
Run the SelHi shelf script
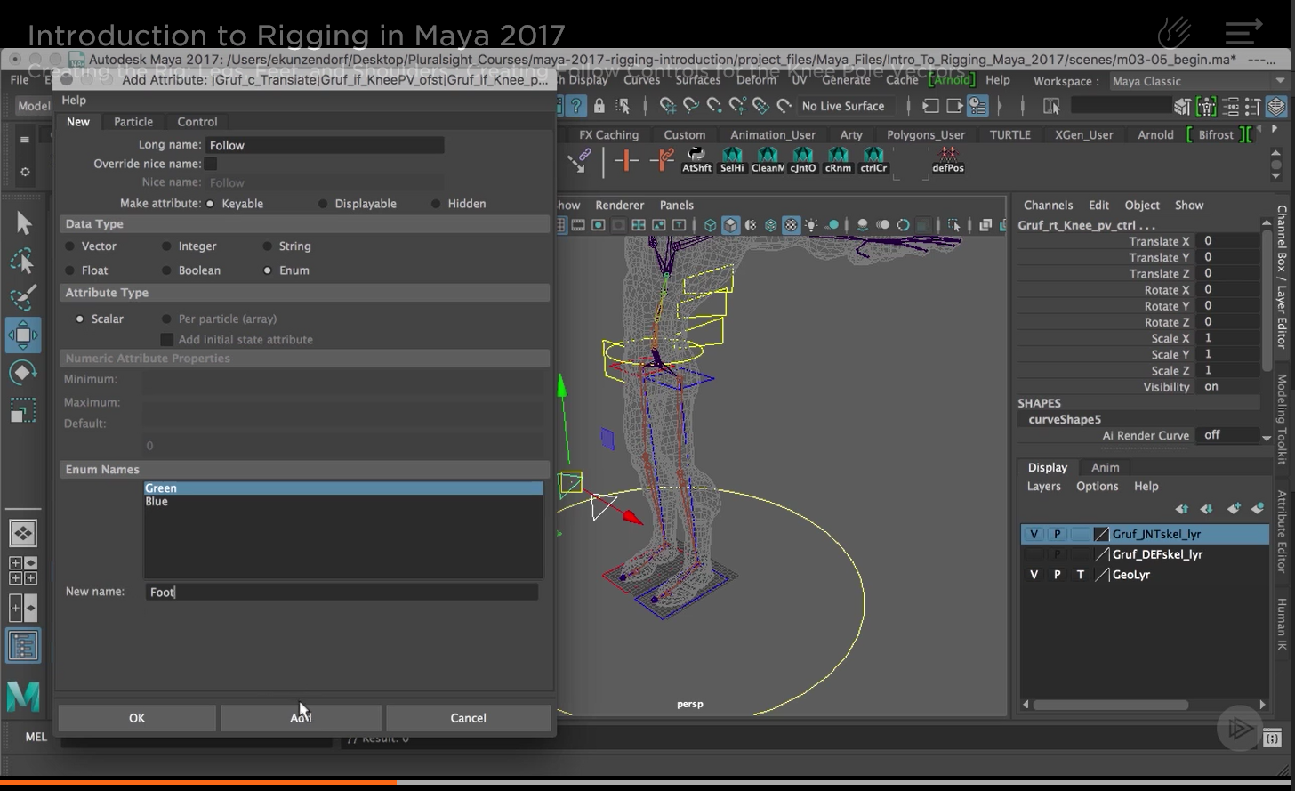click(x=732, y=160)
